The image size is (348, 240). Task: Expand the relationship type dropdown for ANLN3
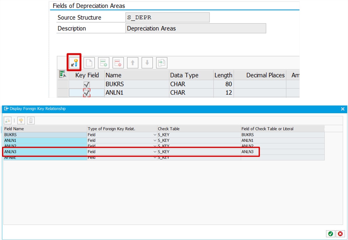155,152
